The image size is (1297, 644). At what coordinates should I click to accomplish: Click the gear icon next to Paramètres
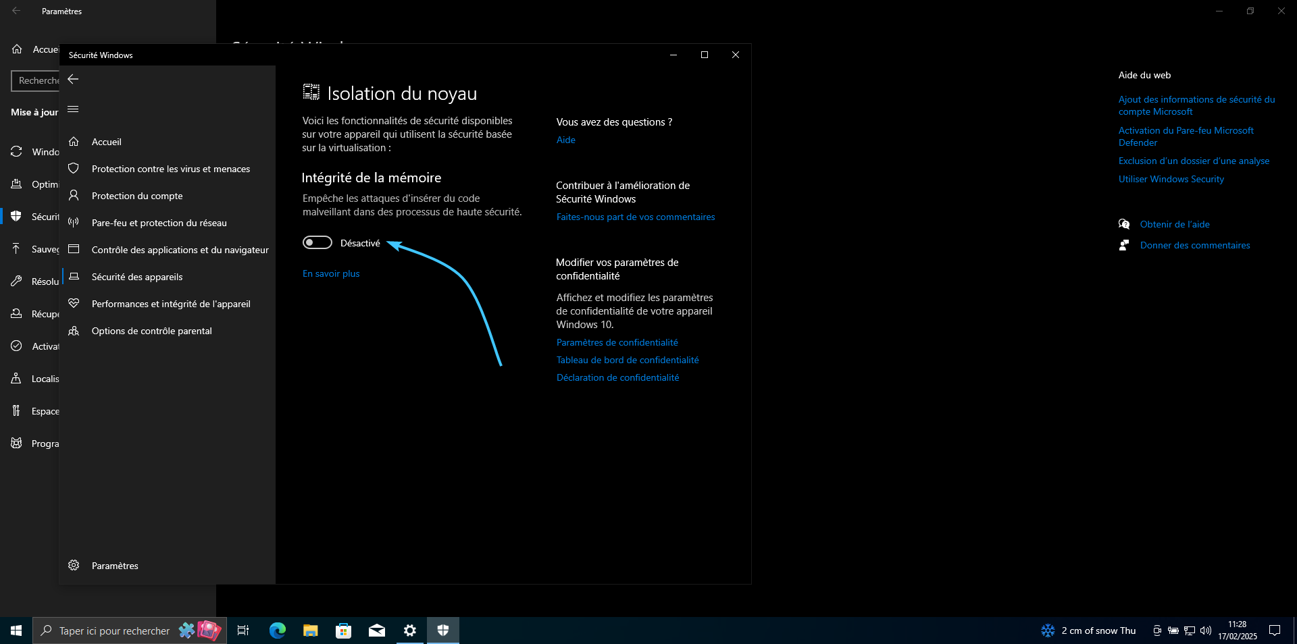click(74, 565)
